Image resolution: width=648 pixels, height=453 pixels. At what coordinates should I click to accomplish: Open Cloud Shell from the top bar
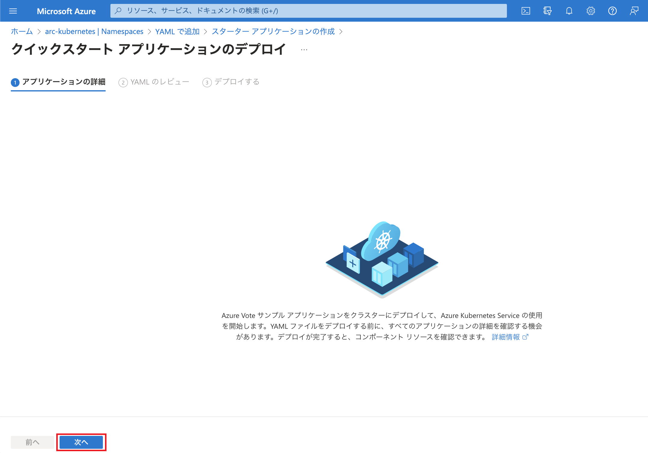[526, 11]
